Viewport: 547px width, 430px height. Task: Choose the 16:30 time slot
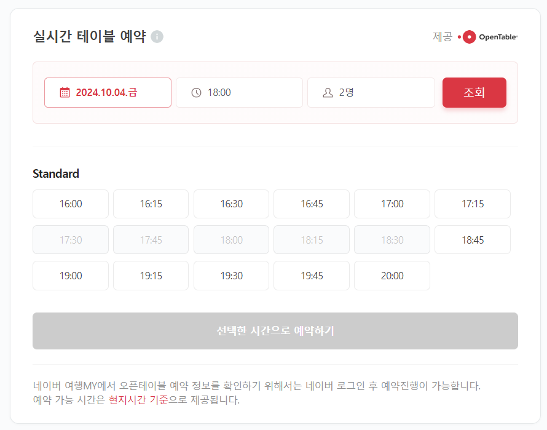tap(231, 204)
